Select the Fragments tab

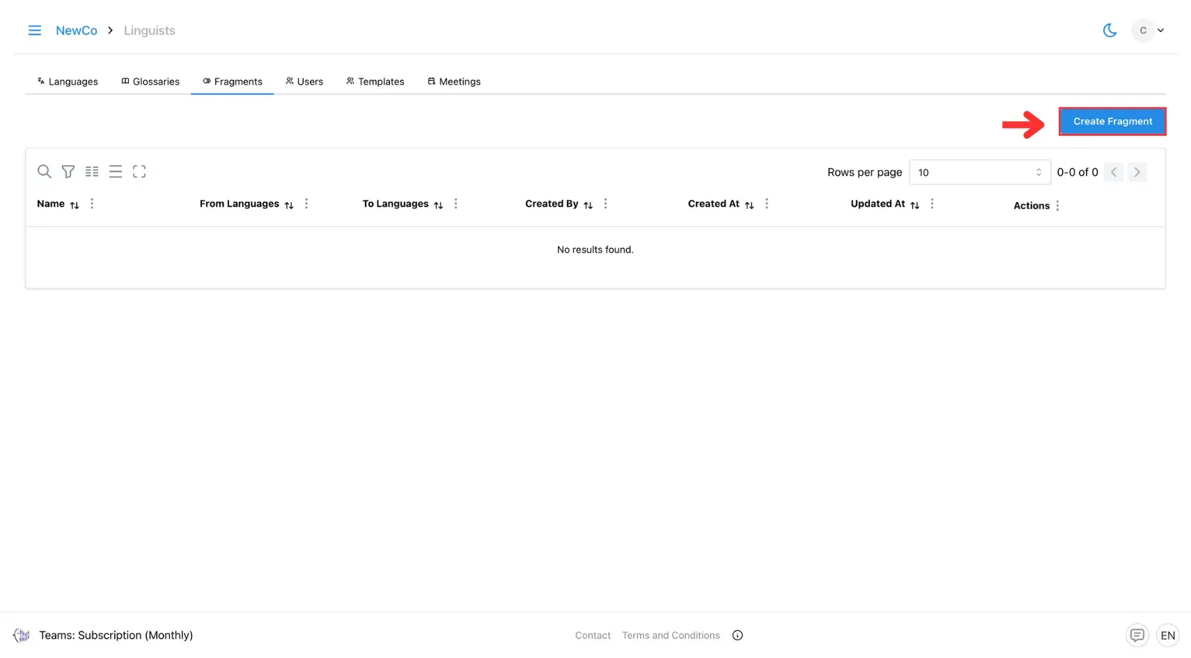(233, 81)
